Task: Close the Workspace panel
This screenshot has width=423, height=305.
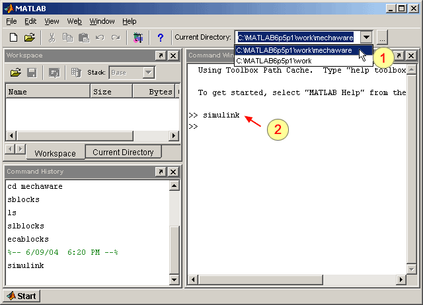Action: (x=173, y=55)
